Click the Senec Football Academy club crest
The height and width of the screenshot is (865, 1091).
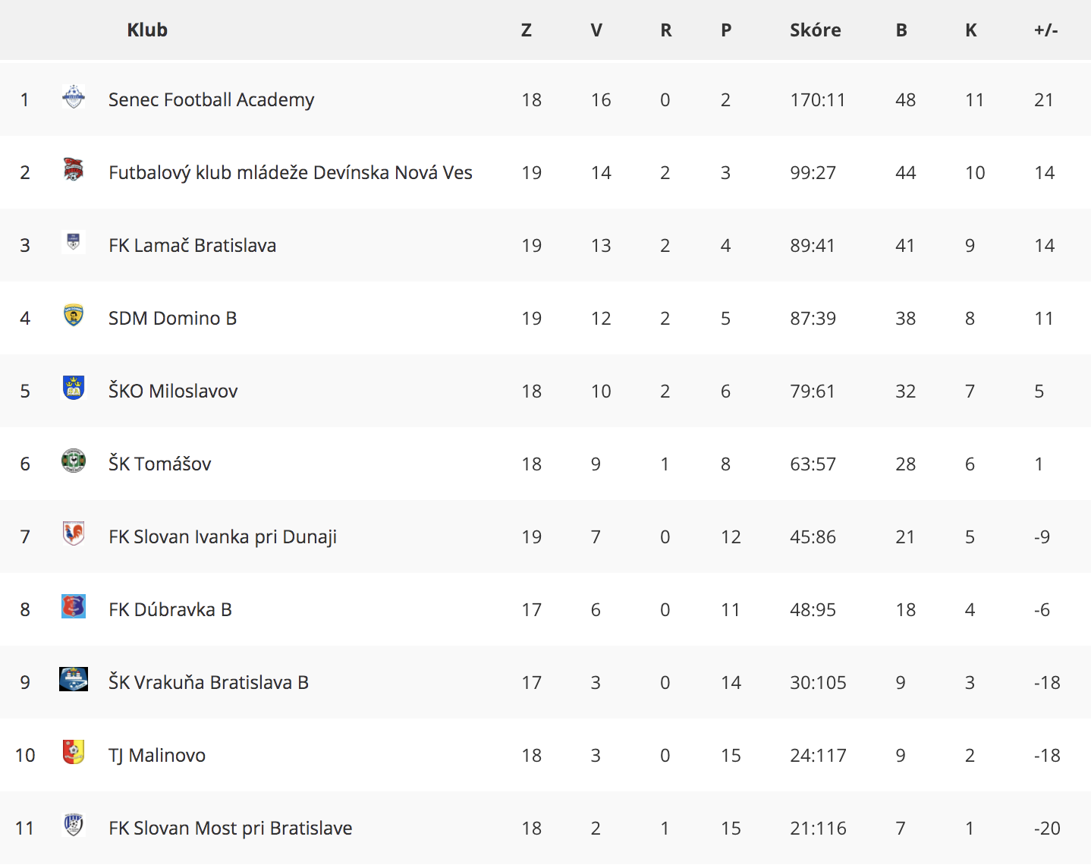tap(74, 96)
